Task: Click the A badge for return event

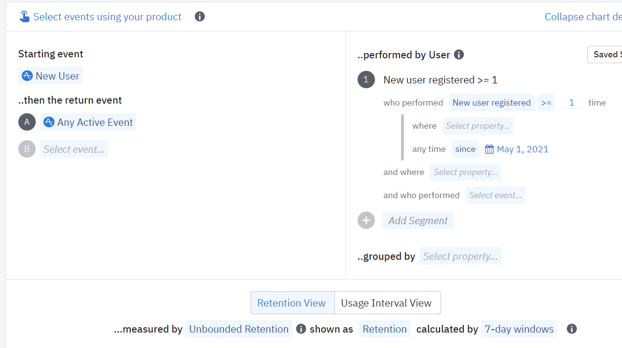Action: pyautogui.click(x=27, y=122)
